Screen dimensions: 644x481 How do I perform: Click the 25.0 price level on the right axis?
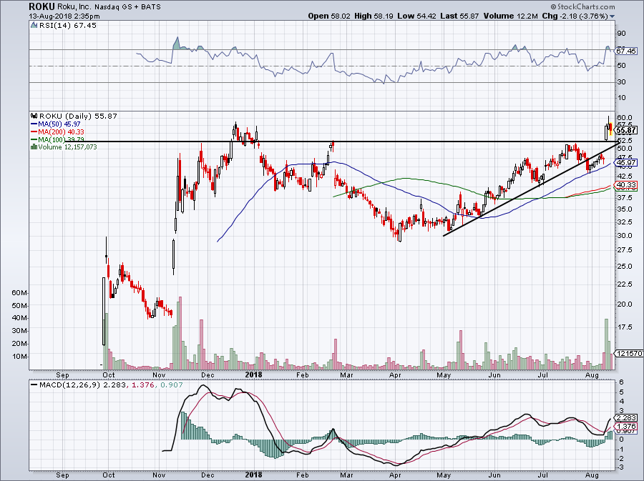[624, 266]
